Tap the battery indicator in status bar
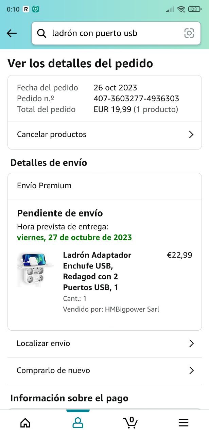209x435 pixels. pyautogui.click(x=195, y=9)
